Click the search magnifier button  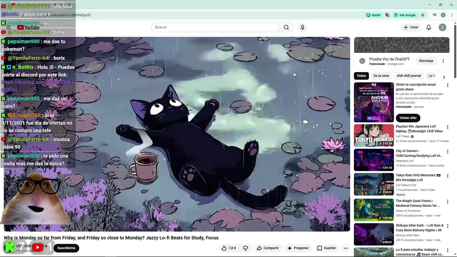click(286, 27)
